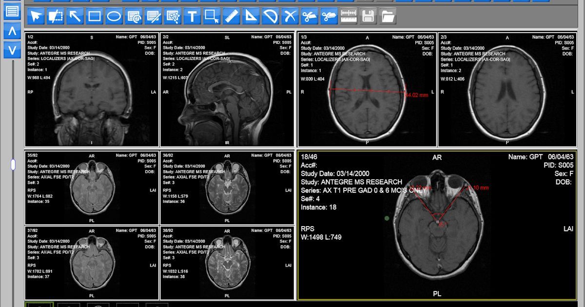The image size is (585, 307).
Task: Click the calibration ruler icon
Action: pos(348,17)
